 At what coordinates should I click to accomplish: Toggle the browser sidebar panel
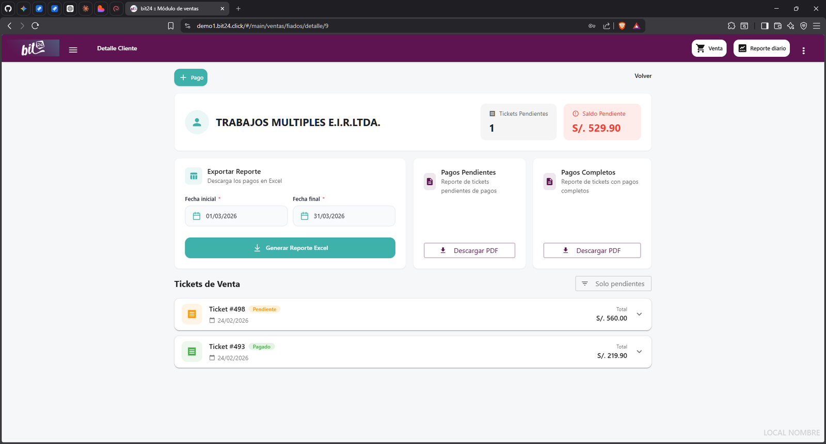point(765,26)
